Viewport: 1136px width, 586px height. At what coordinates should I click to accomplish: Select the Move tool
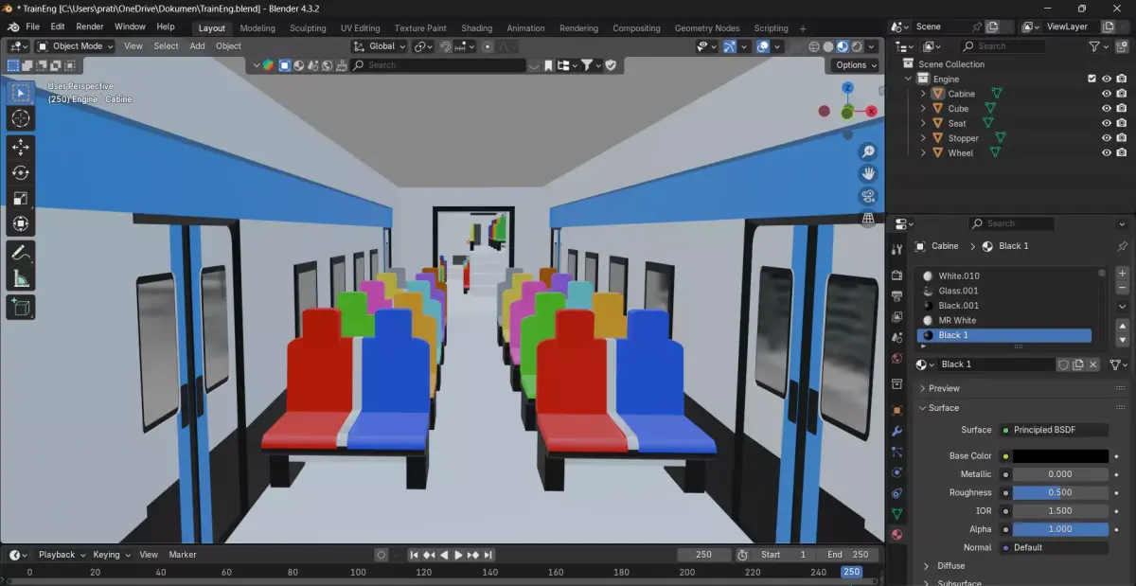(21, 148)
